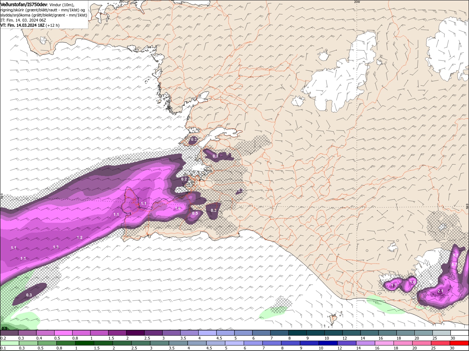This screenshot has height=351, width=469.
Task: Click the 1.6 precipitation value on the map
Action: tap(413, 282)
